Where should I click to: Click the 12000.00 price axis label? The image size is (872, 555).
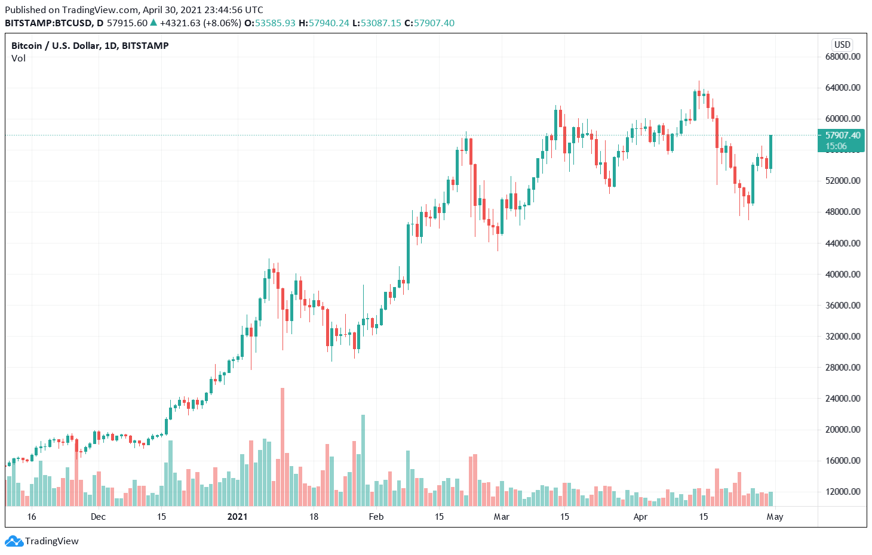pyautogui.click(x=843, y=492)
